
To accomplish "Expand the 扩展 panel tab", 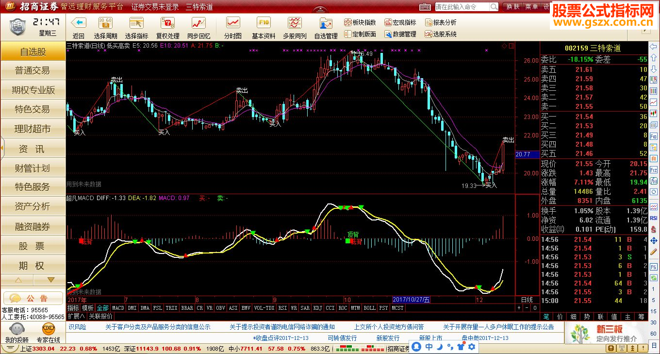I will [x=76, y=316].
